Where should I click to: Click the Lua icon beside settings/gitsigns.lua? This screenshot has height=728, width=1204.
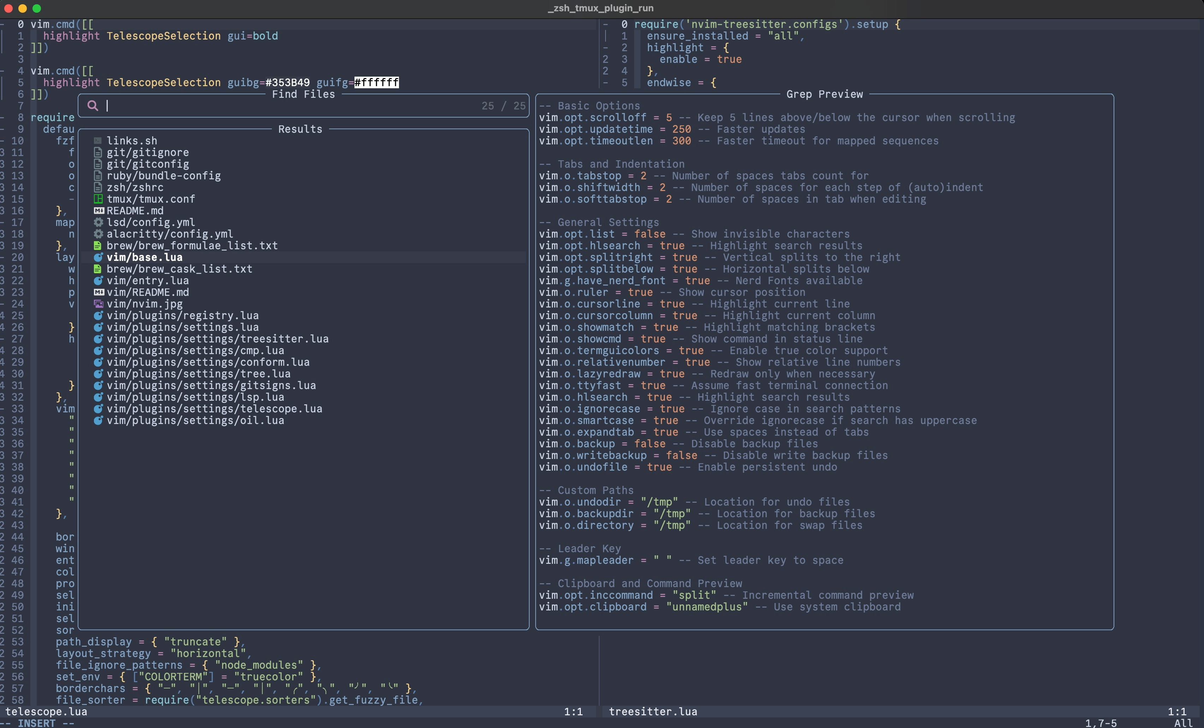98,386
